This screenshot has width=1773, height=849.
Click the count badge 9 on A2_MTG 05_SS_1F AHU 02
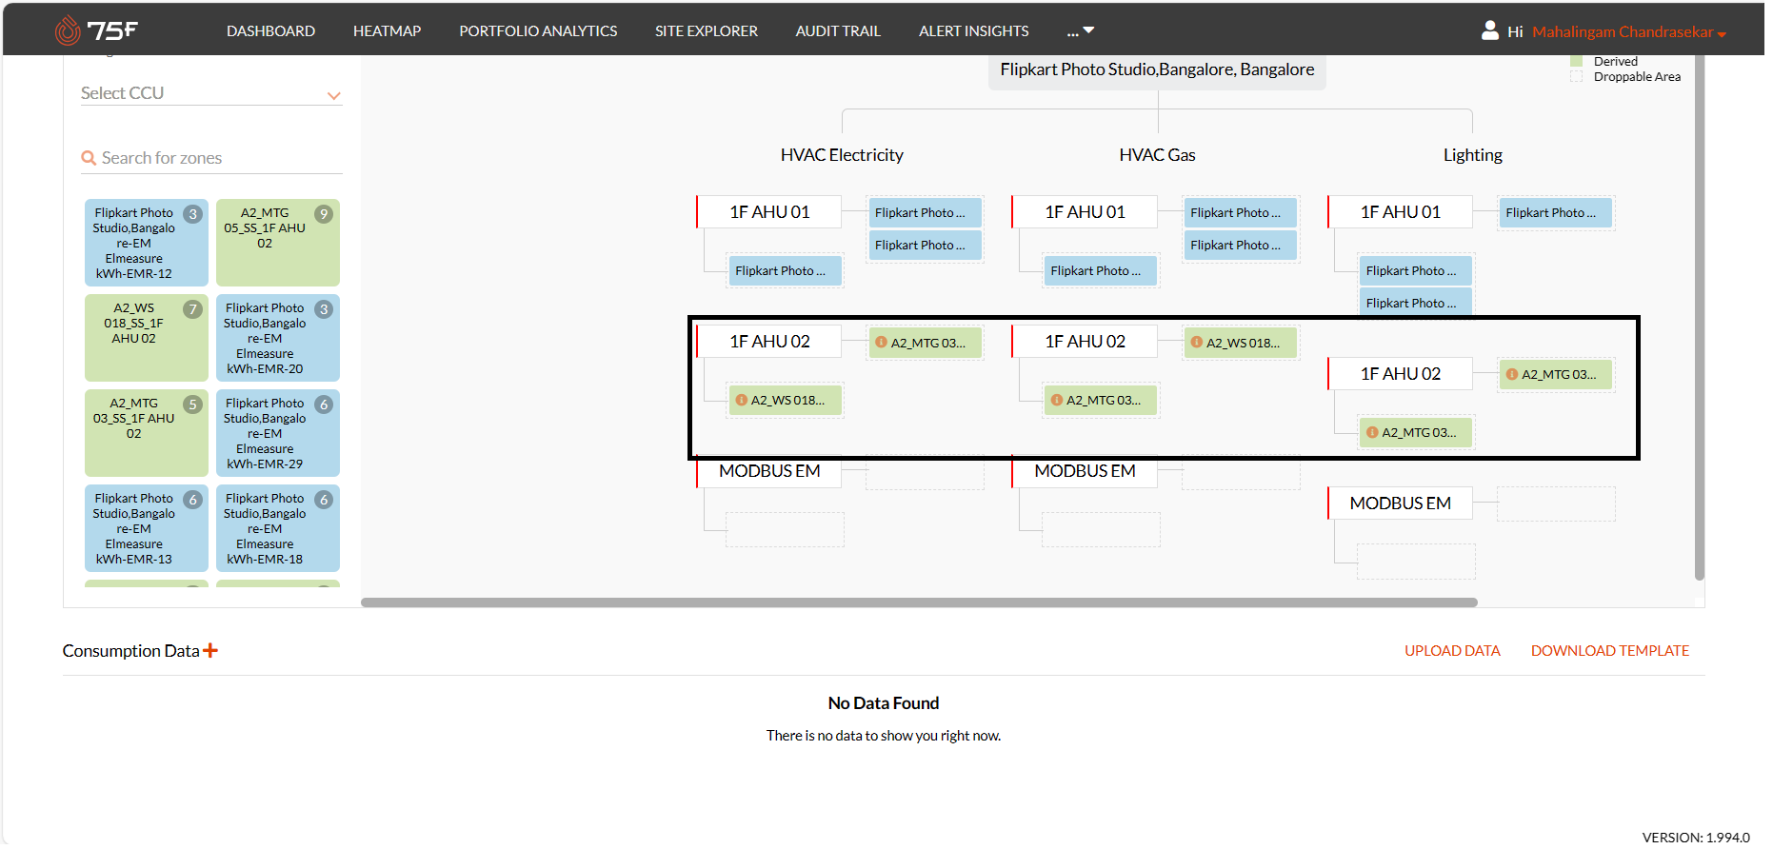[x=324, y=214]
